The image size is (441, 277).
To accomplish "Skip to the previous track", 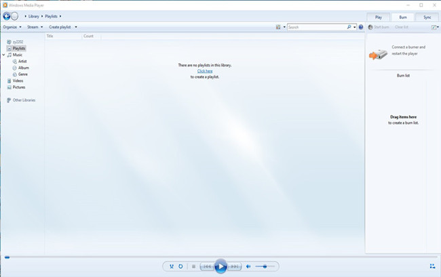I will [207, 266].
